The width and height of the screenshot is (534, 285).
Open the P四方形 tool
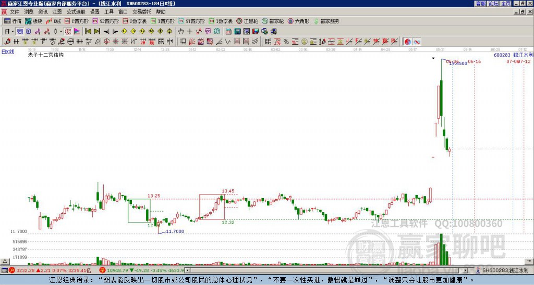77,21
